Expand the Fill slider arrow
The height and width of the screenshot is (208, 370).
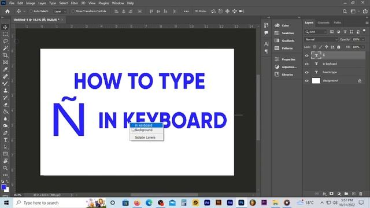tap(363, 47)
